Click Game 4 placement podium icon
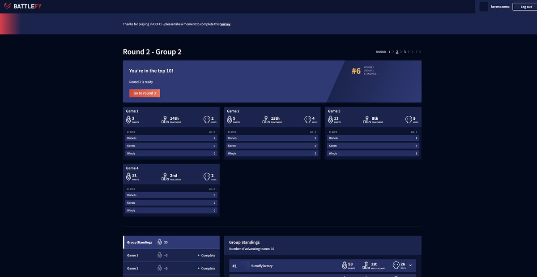The height and width of the screenshot is (277, 537). [165, 176]
